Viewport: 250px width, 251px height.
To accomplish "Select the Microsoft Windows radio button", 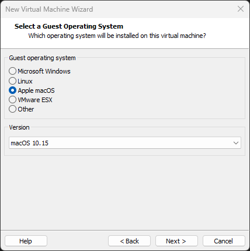I will click(x=12, y=71).
